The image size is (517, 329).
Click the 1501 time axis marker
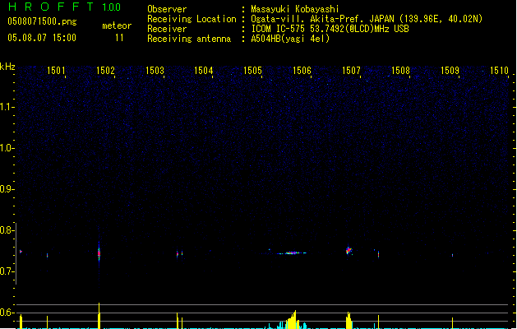point(56,71)
